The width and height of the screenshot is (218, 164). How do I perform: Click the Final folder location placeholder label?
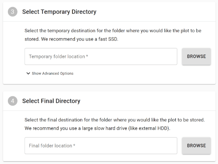(x=51, y=146)
